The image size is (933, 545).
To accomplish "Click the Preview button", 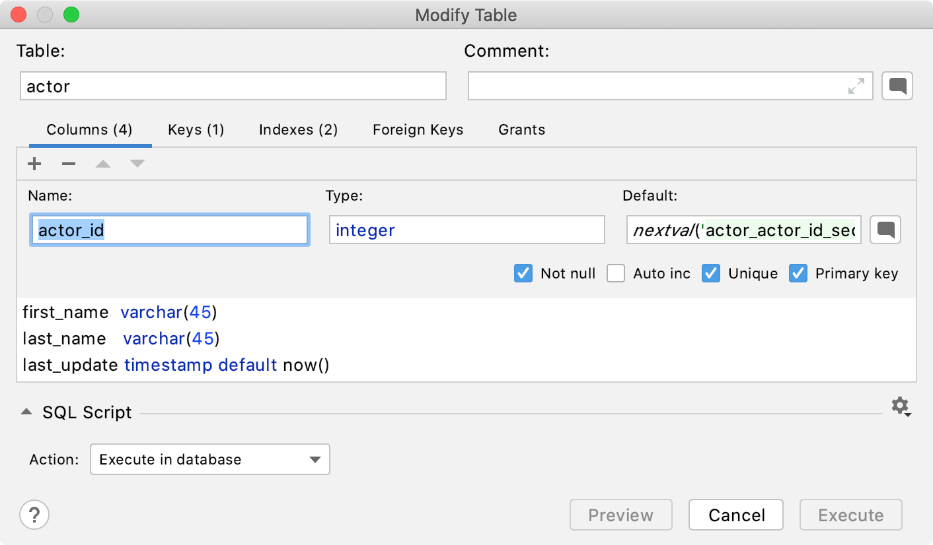I will (x=620, y=515).
